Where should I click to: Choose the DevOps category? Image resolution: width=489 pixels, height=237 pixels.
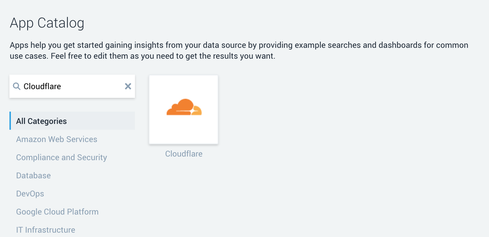click(30, 194)
